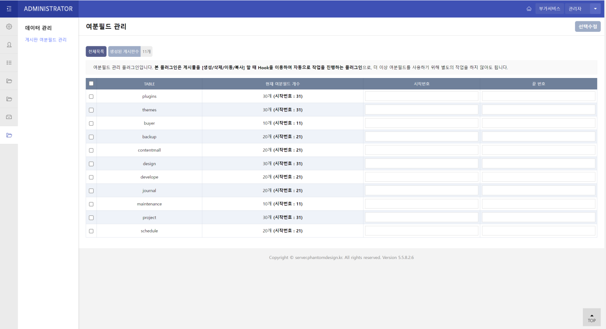Tick the schedule row checkbox
The image size is (606, 329).
tap(91, 231)
